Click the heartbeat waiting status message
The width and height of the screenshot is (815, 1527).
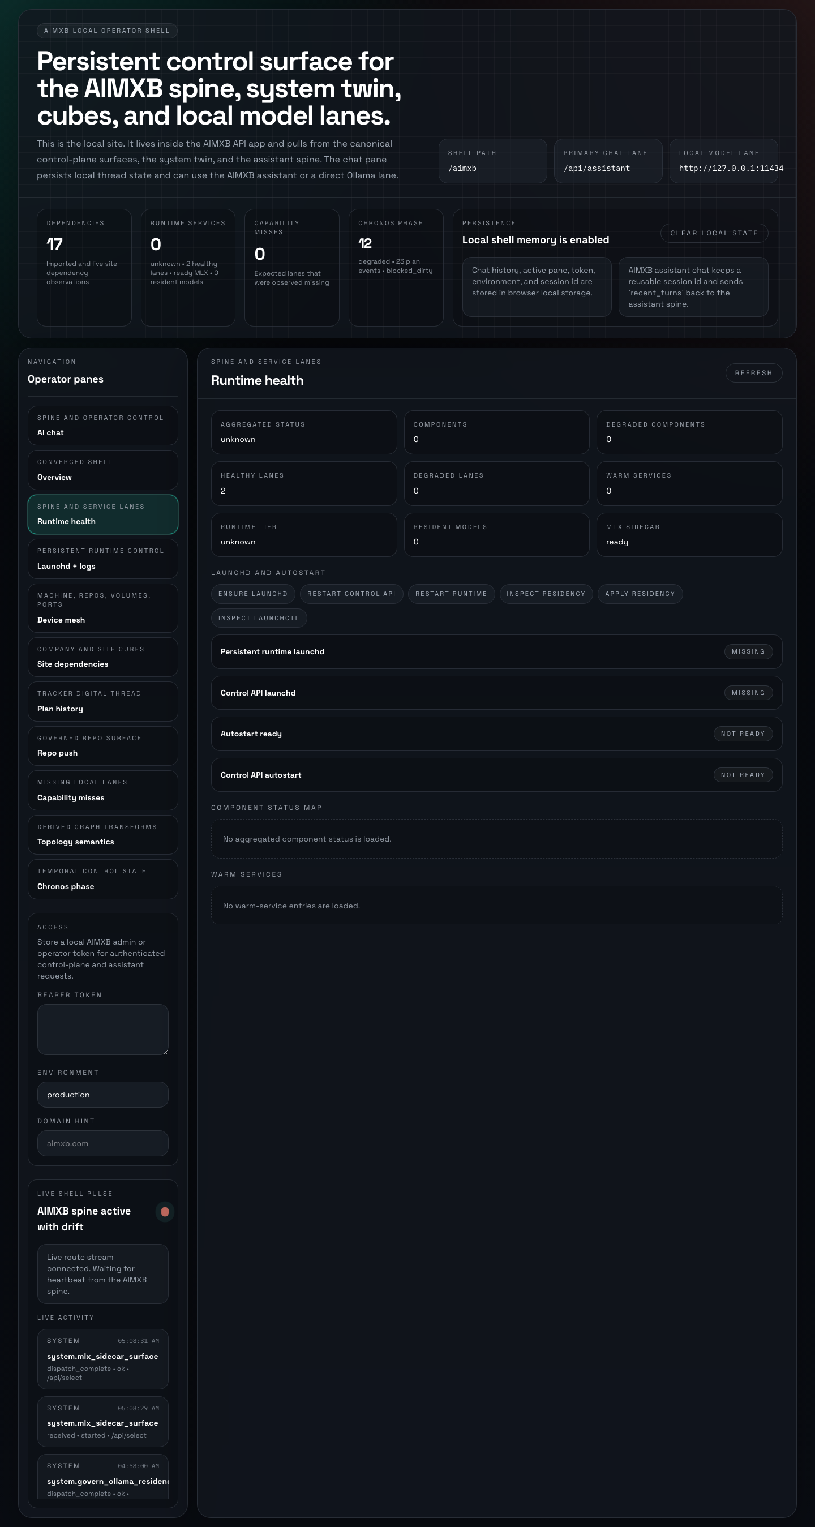pos(102,1274)
